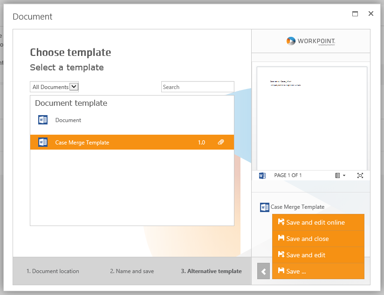
Task: Click the Case Merge Template label in preview pane
Action: coord(297,207)
